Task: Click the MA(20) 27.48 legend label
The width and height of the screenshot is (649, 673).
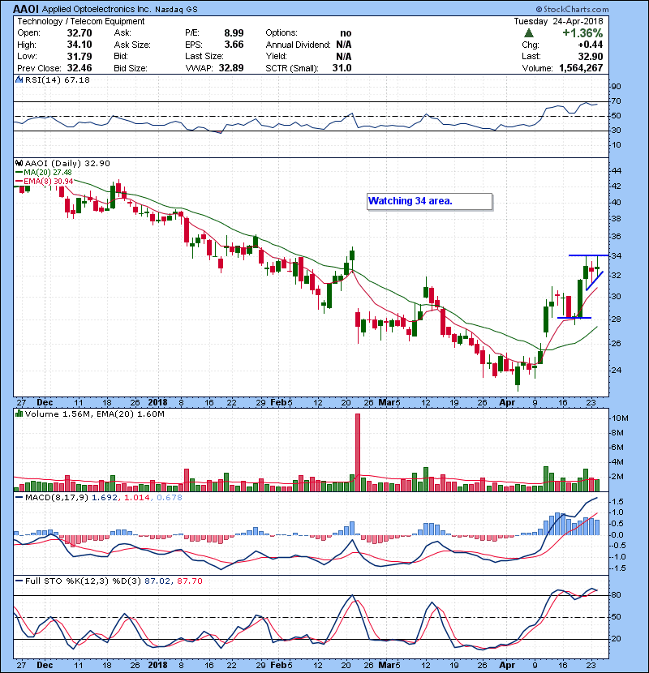Action: [47, 172]
